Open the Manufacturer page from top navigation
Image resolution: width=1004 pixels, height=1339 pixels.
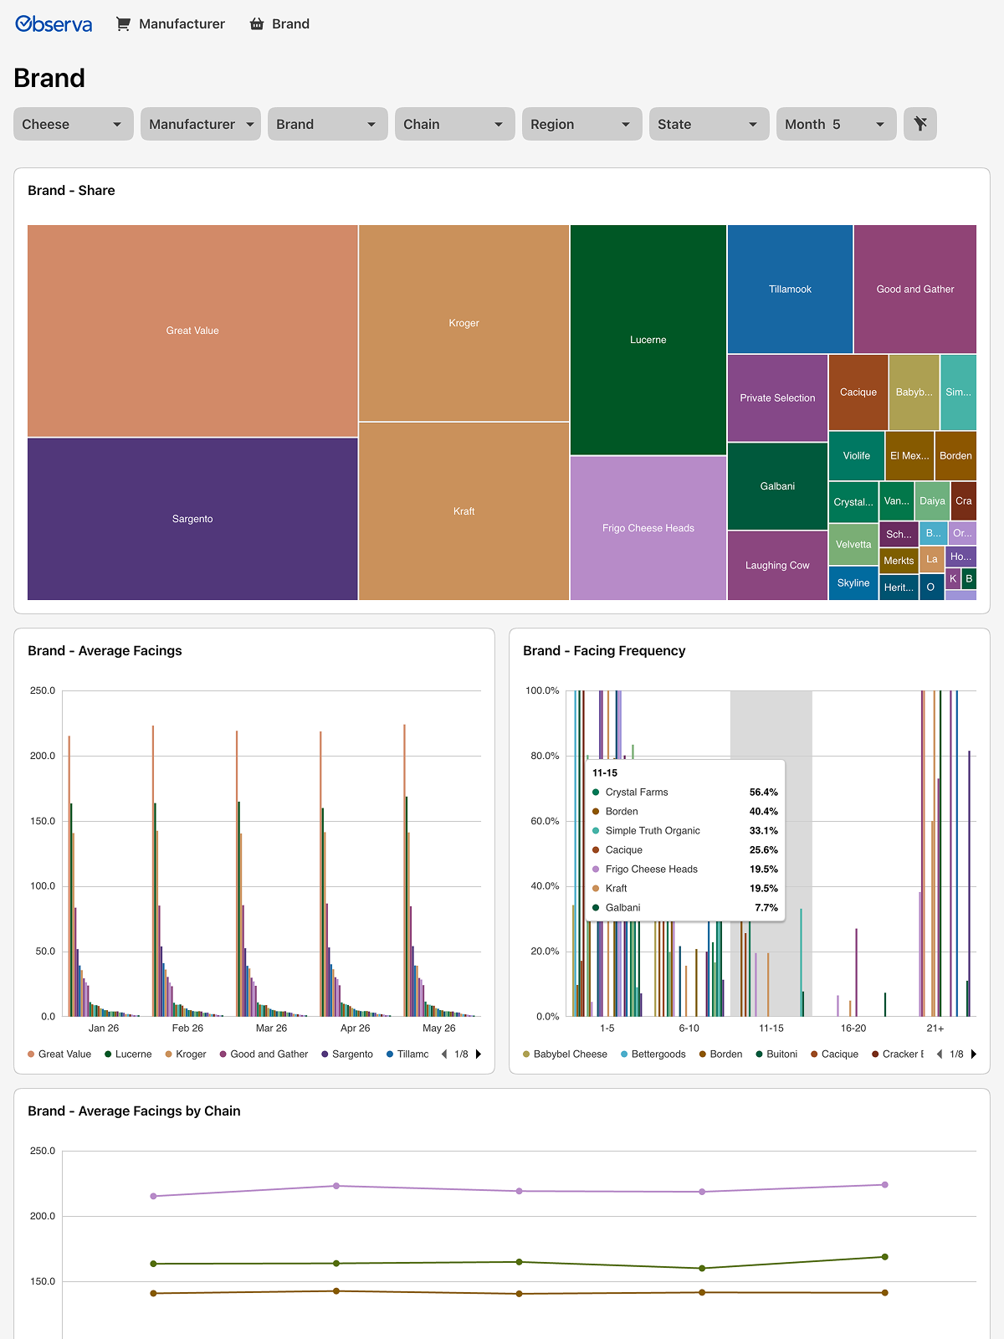tap(171, 24)
